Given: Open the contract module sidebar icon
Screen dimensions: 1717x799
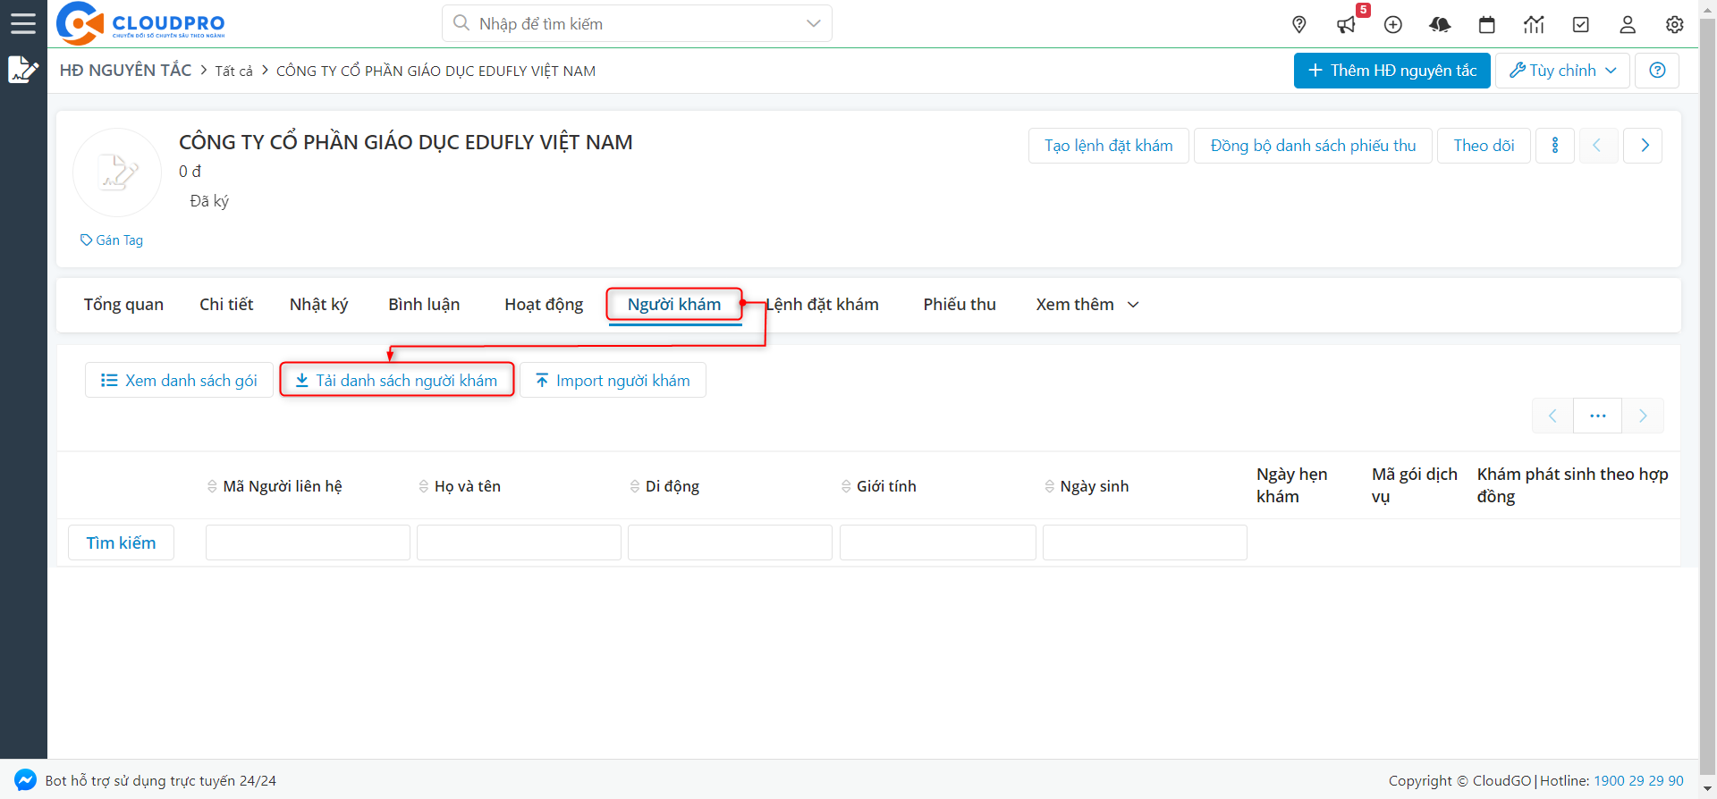Looking at the screenshot, I should [x=23, y=69].
